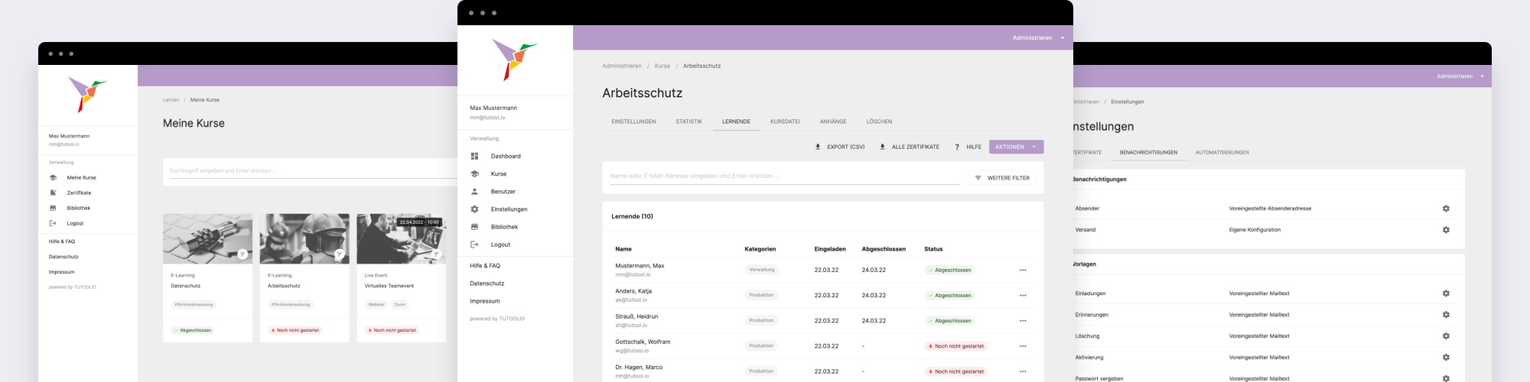Switch to the Statistik tab
Viewport: 1530px width, 382px height.
click(688, 121)
